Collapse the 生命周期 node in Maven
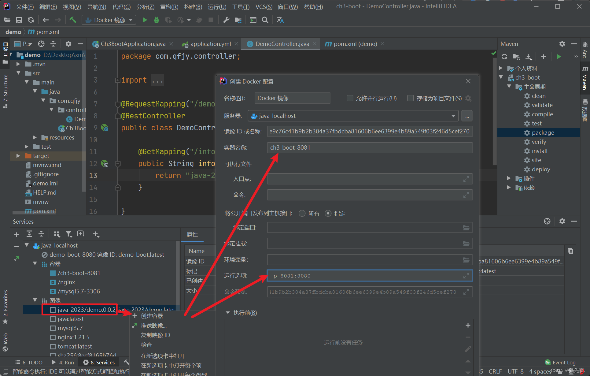This screenshot has height=376, width=590. 509,87
